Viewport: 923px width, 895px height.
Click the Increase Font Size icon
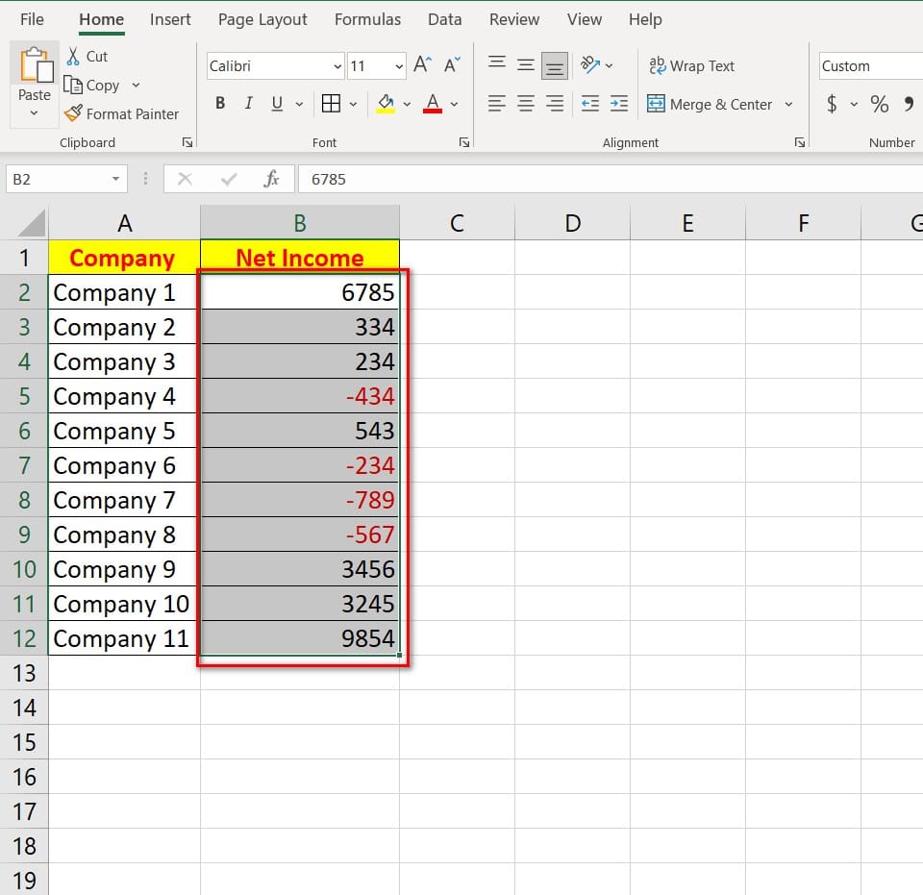(x=422, y=65)
